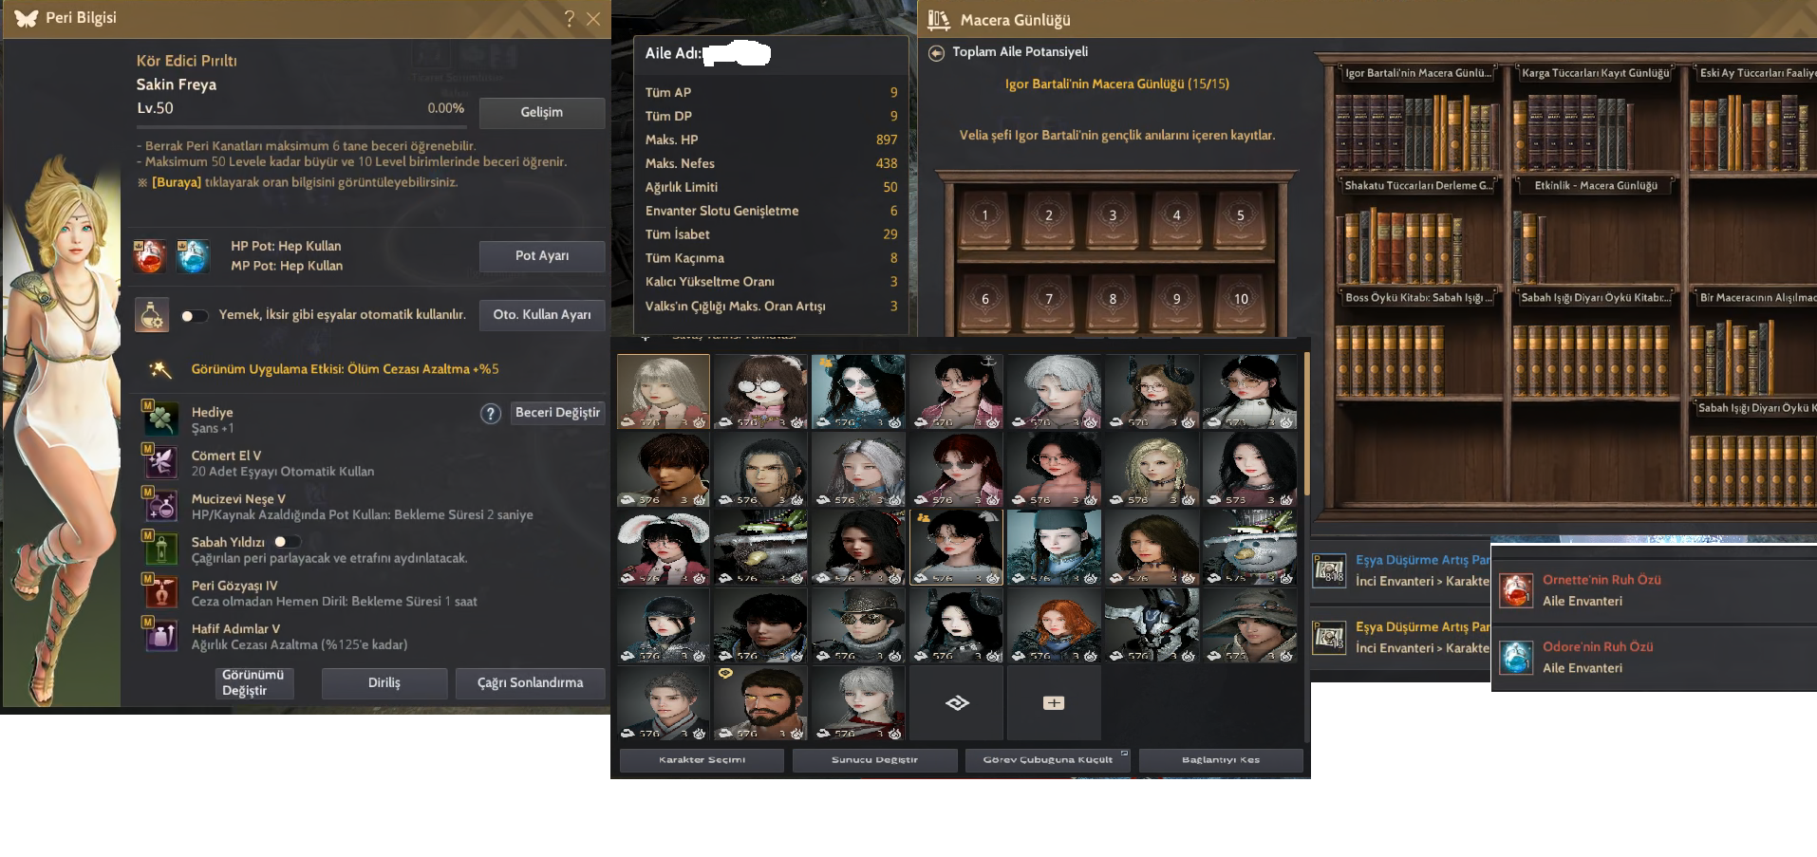Click the fairy experience progress bar
This screenshot has height=857, width=1817.
pyautogui.click(x=302, y=126)
